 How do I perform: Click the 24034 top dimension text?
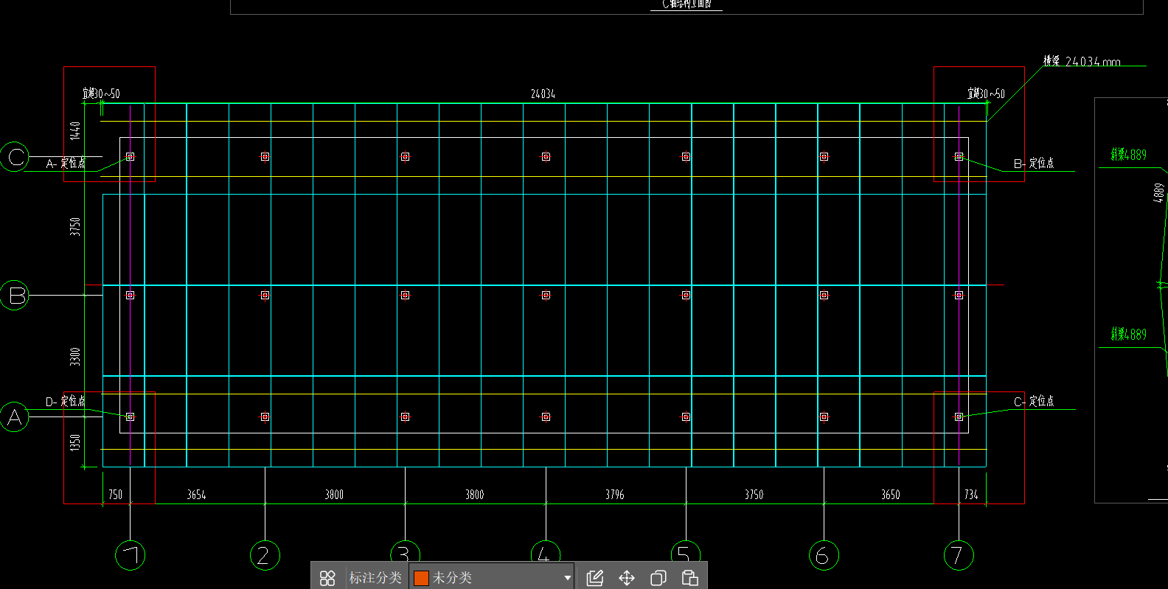click(x=543, y=94)
